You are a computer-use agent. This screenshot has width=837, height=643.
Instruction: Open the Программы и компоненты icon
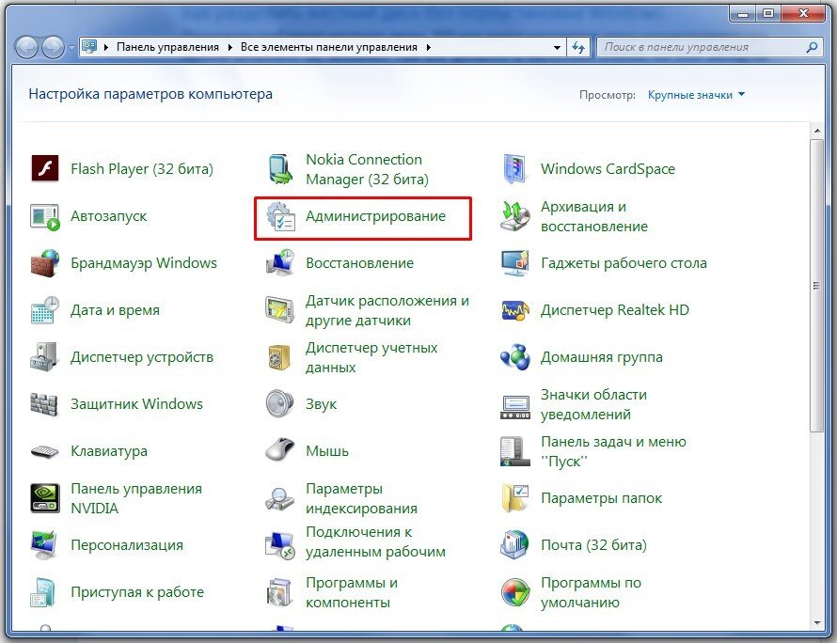(x=280, y=592)
